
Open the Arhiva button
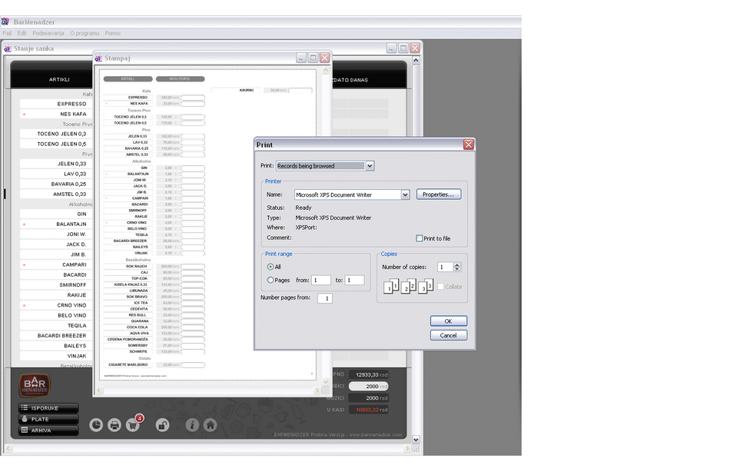[x=48, y=430]
